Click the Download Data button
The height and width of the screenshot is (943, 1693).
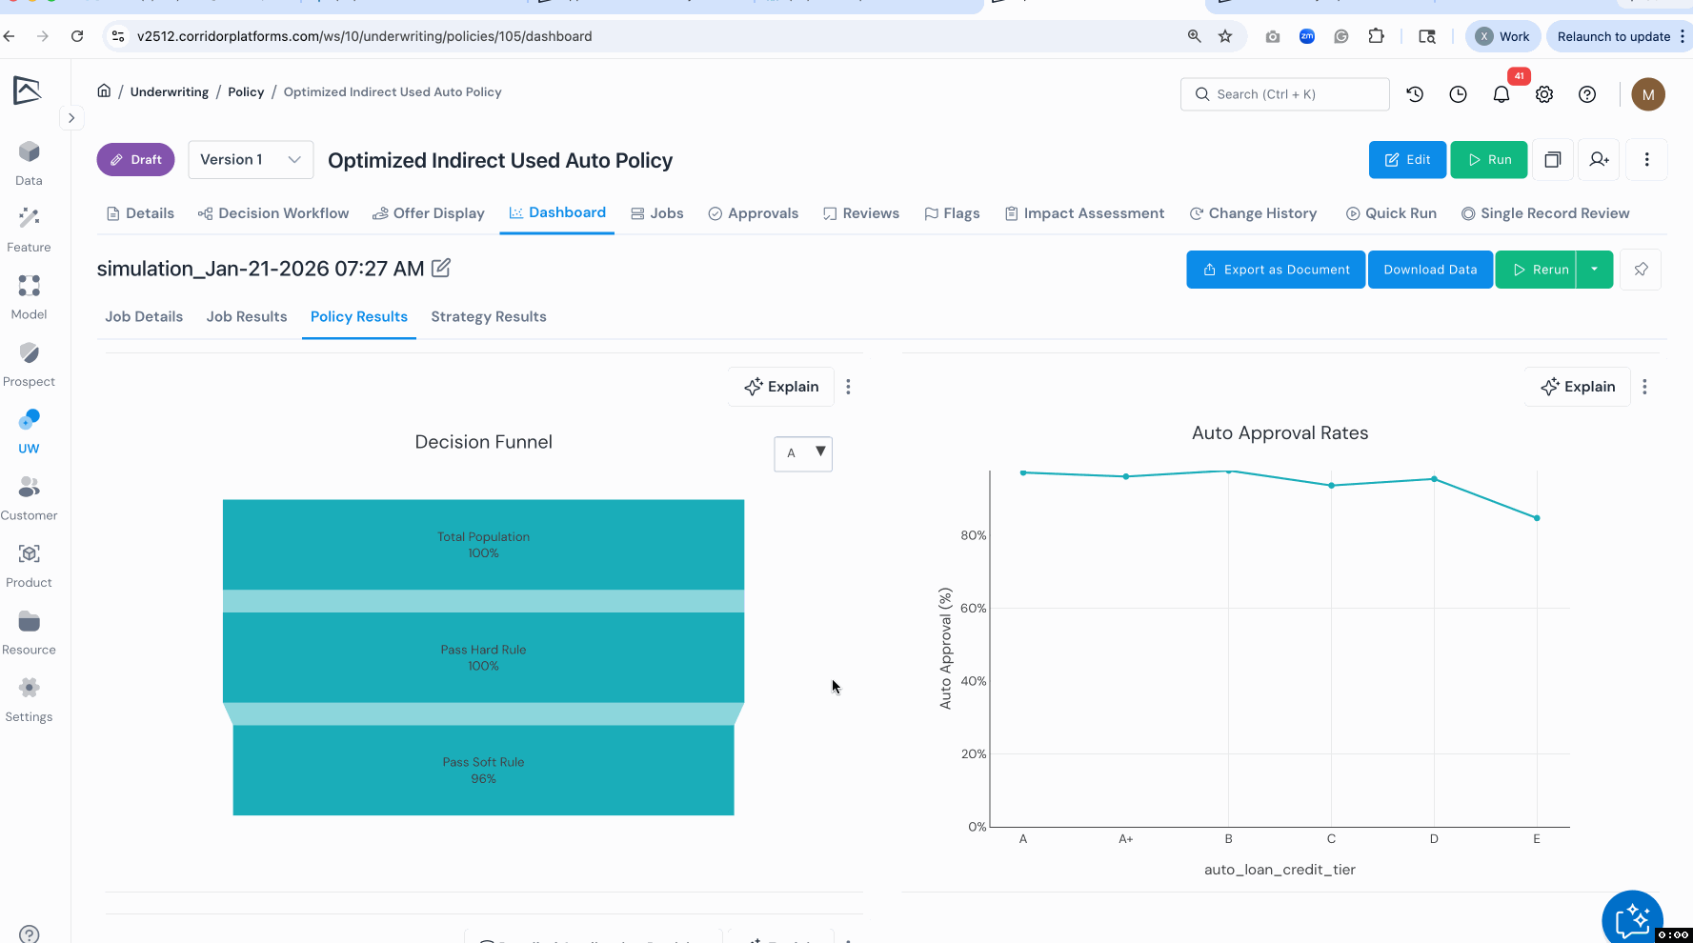coord(1429,270)
